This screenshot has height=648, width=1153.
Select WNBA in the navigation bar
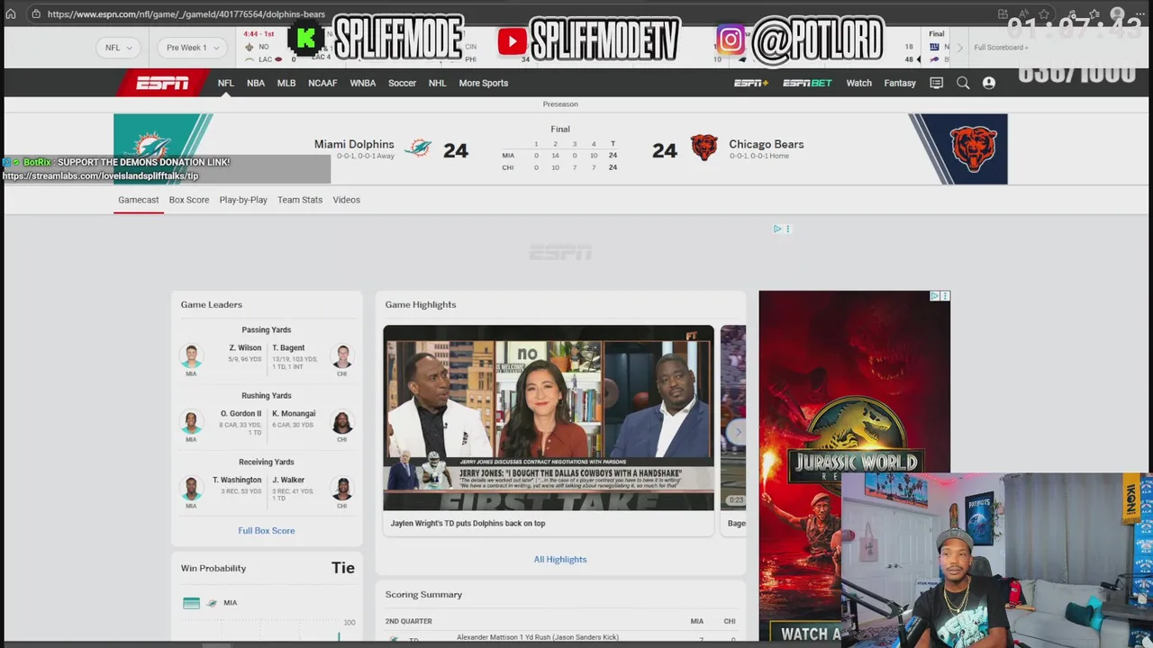363,83
